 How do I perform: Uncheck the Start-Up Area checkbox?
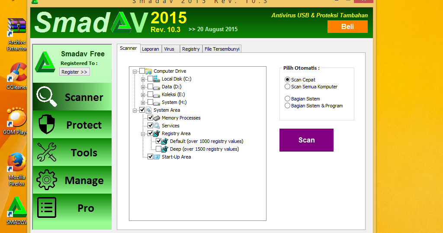150,157
